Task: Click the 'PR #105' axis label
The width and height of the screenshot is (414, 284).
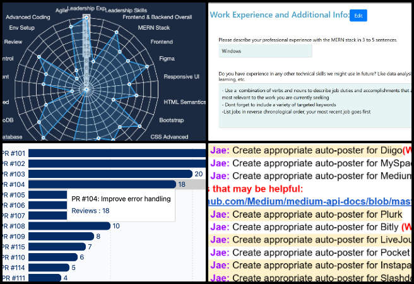Action: coord(13,195)
